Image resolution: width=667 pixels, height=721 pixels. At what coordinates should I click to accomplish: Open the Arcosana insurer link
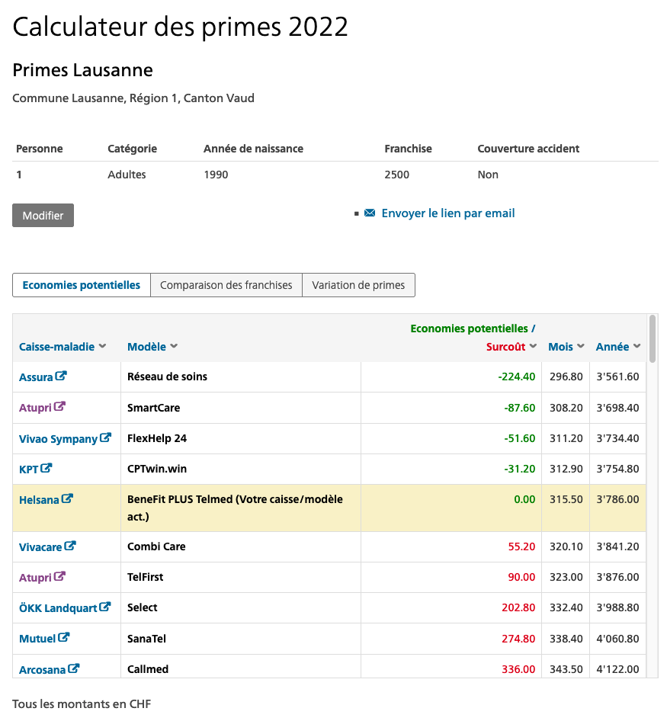click(43, 669)
